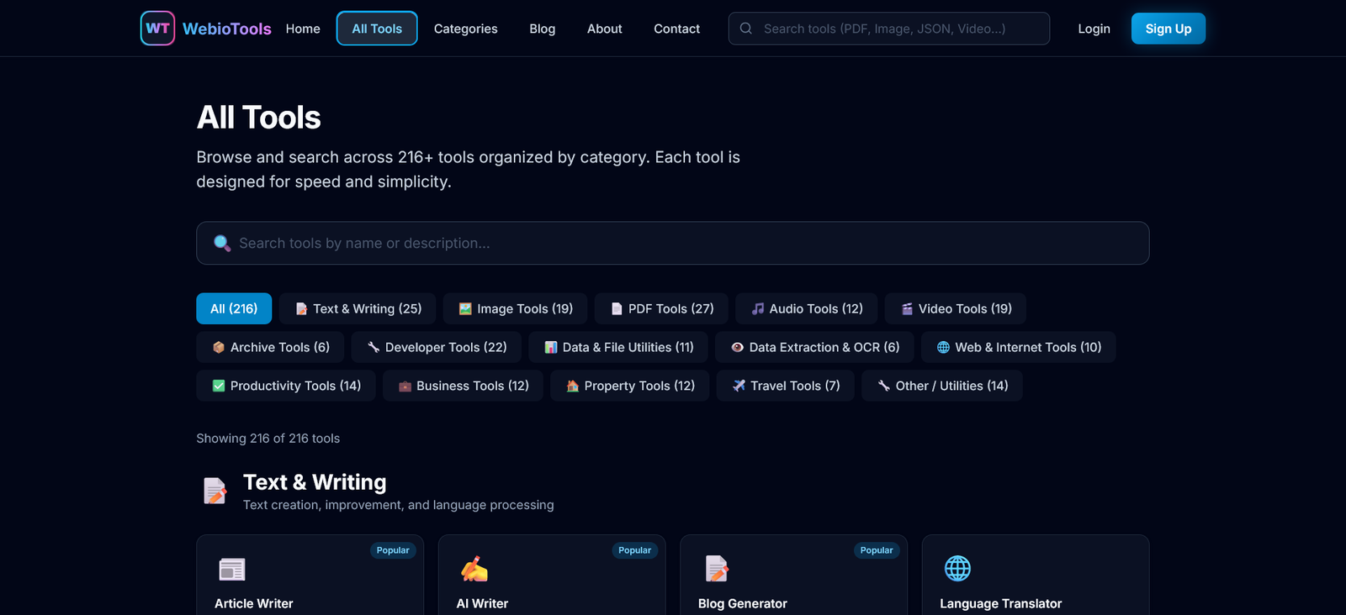This screenshot has width=1346, height=615.
Task: Open the Login link
Action: click(1094, 29)
